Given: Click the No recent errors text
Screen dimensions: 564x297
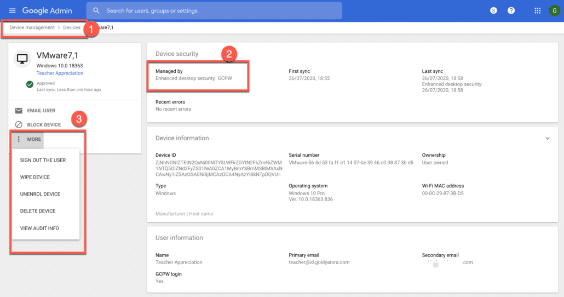Looking at the screenshot, I should 173,109.
